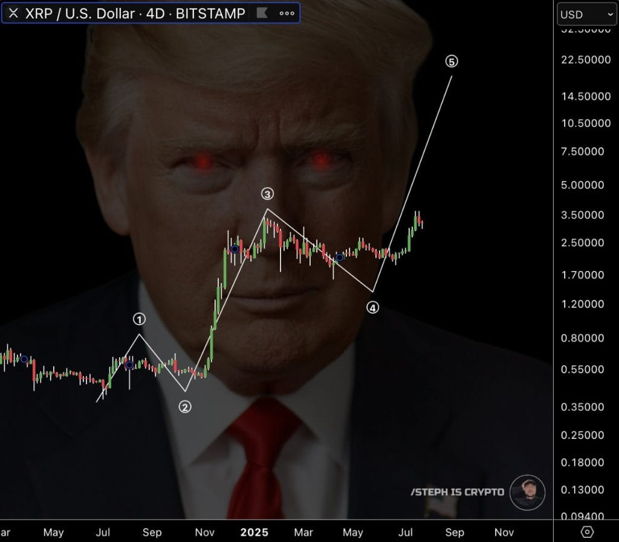Click the 4D interval in legend
This screenshot has height=542, width=619.
pos(155,13)
